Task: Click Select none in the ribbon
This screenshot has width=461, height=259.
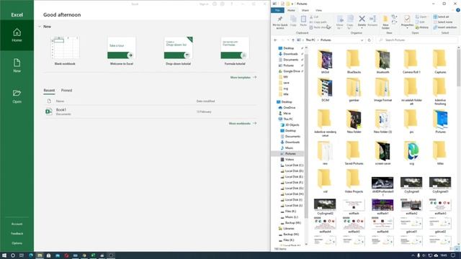Action: [442, 22]
